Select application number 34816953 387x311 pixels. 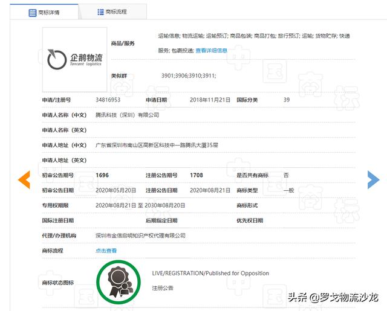[108, 100]
